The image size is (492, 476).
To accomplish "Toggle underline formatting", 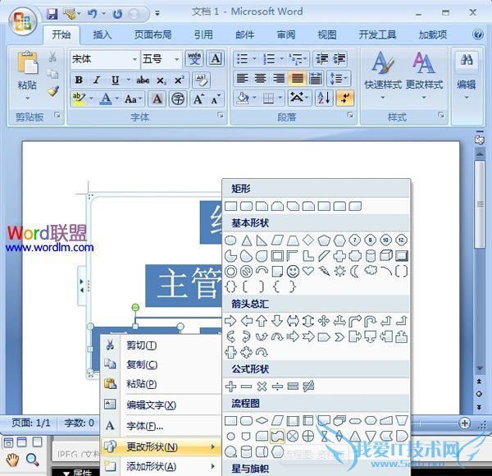I will (115, 80).
